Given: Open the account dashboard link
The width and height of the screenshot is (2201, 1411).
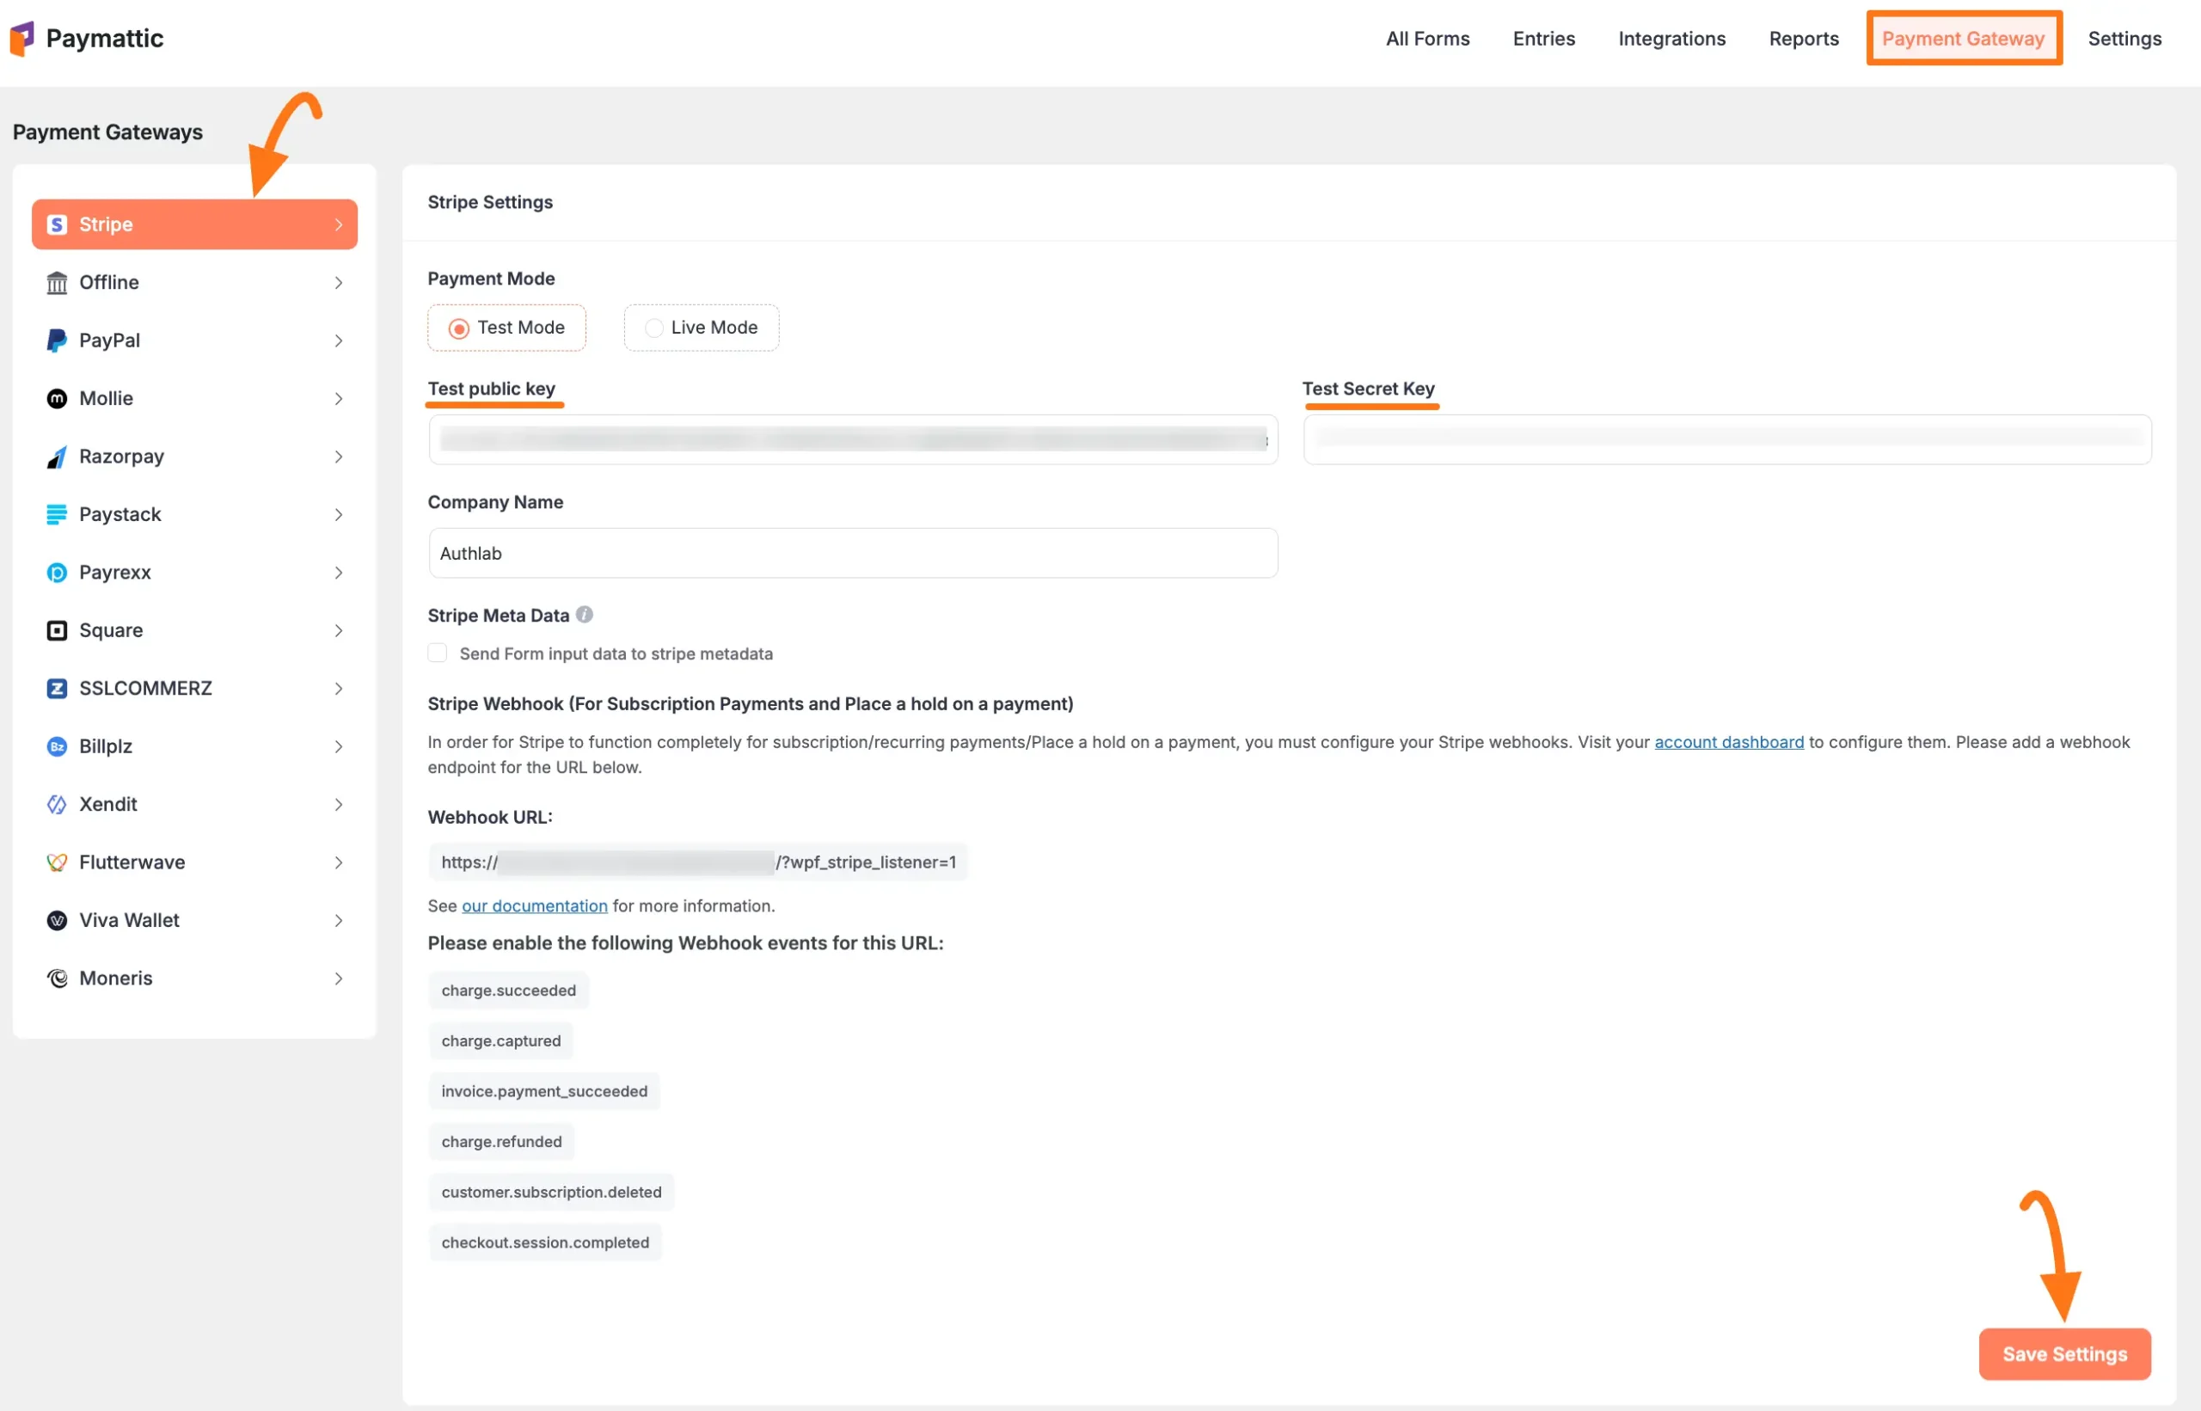Looking at the screenshot, I should (1727, 742).
